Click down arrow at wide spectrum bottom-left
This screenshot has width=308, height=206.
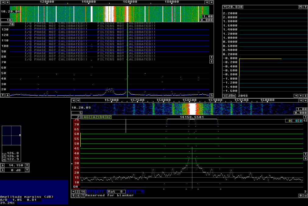8,95
